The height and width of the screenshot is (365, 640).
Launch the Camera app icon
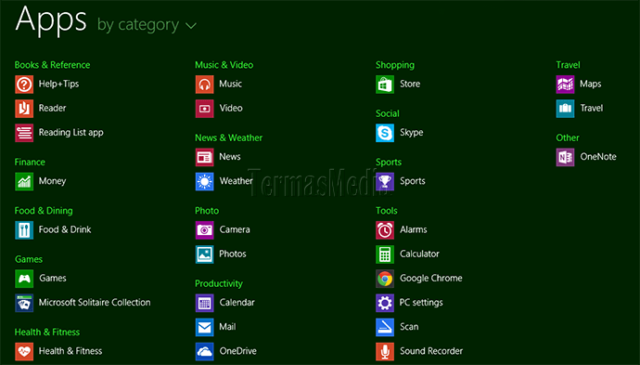click(204, 230)
